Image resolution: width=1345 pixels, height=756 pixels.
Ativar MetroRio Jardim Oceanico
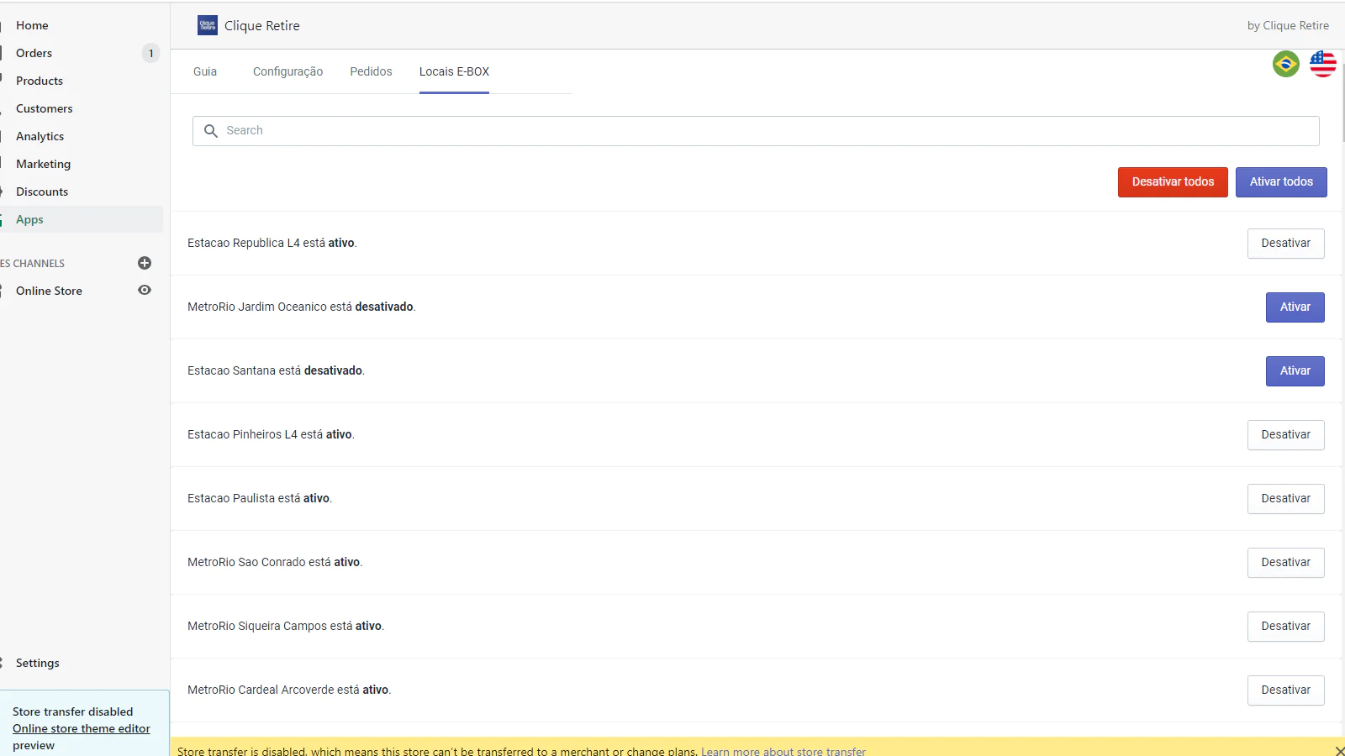click(x=1295, y=307)
